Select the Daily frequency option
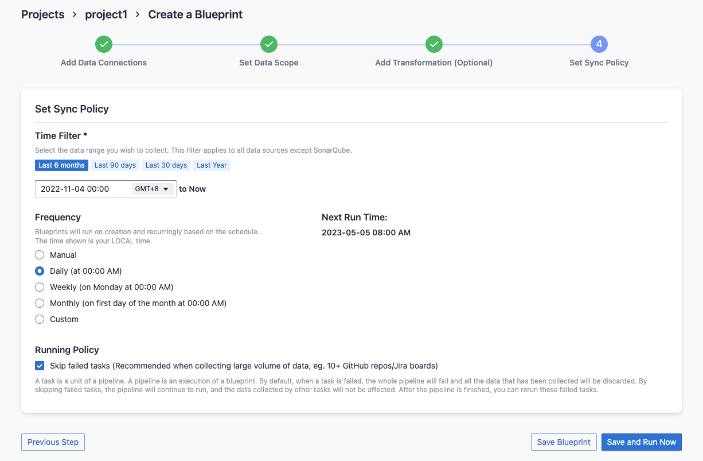Screen dimensions: 703x461 point(40,271)
